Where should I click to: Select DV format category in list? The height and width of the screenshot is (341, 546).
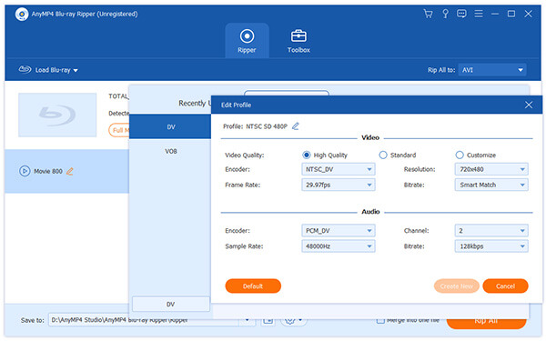click(170, 126)
